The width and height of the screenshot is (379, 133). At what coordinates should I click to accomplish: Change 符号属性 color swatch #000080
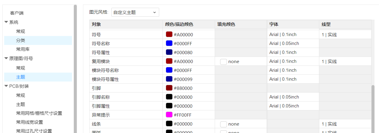pos(169,52)
